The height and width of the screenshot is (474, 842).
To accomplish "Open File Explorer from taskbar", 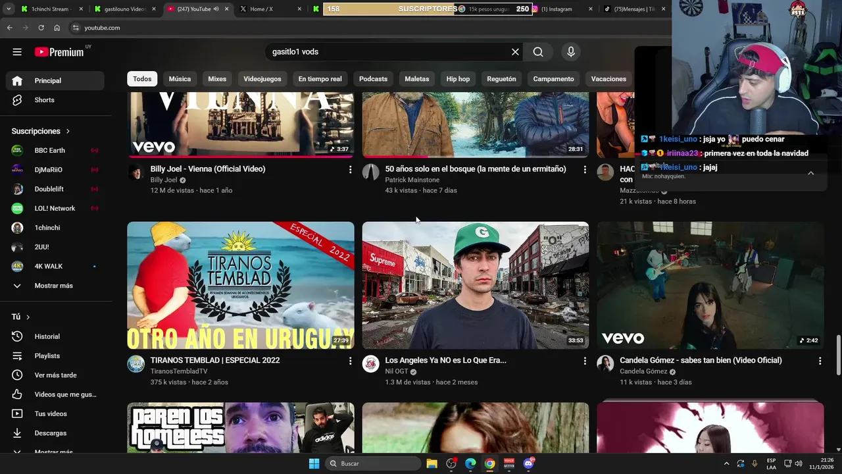I will click(x=432, y=463).
